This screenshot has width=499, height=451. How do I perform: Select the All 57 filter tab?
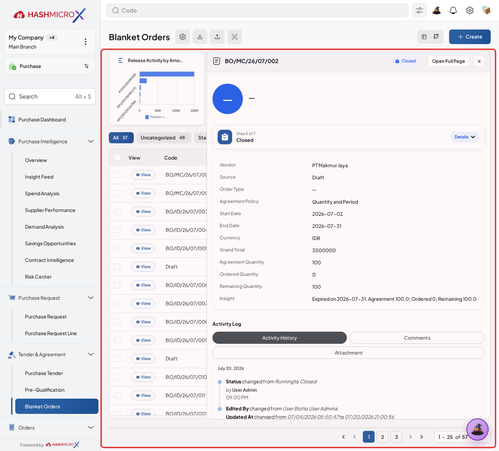tap(121, 138)
